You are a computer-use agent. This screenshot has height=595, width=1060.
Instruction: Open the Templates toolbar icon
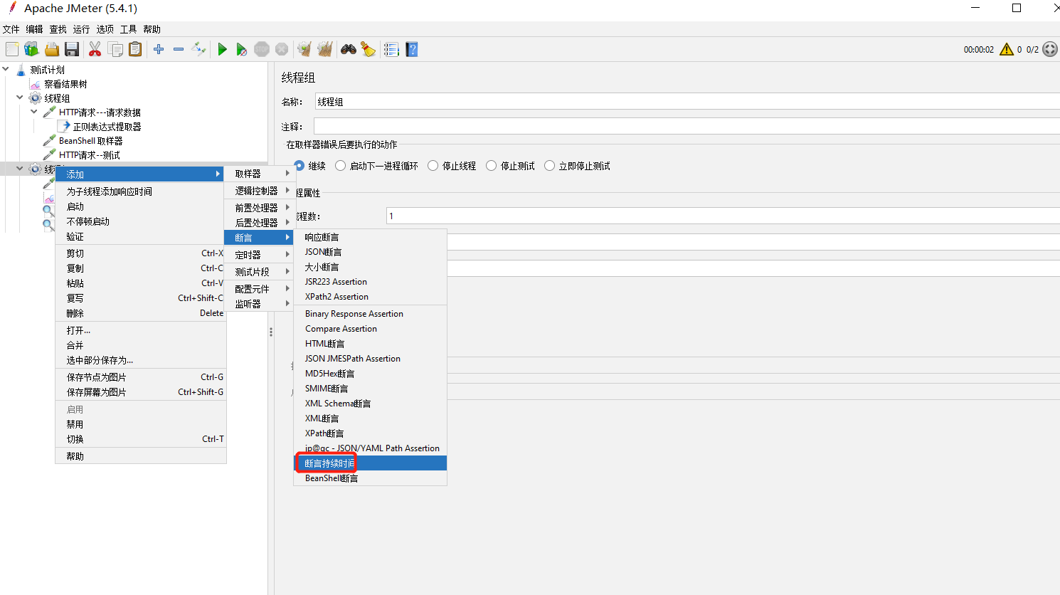click(x=31, y=49)
